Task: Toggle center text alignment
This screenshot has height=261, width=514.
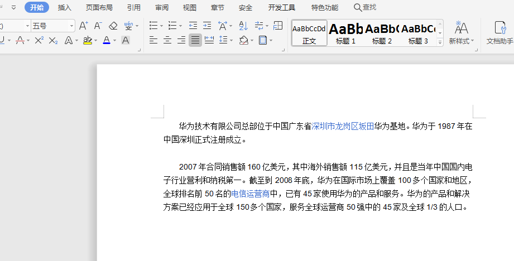Action: [x=167, y=40]
